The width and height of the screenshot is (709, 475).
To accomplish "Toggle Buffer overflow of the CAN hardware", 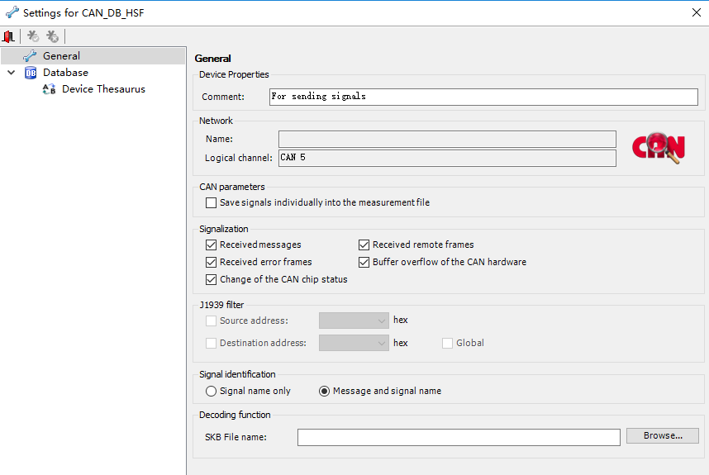I will click(x=364, y=262).
